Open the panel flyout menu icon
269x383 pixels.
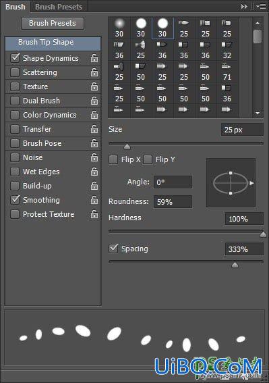coord(261,7)
